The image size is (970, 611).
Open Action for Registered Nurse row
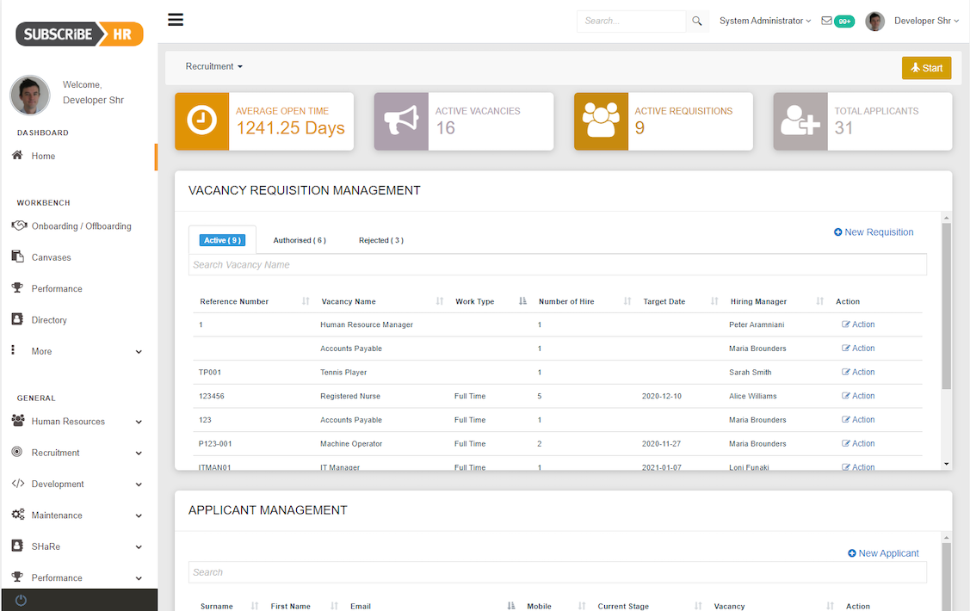pos(857,395)
